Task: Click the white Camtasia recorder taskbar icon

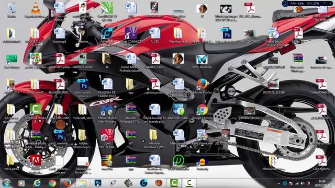Action: (189, 183)
